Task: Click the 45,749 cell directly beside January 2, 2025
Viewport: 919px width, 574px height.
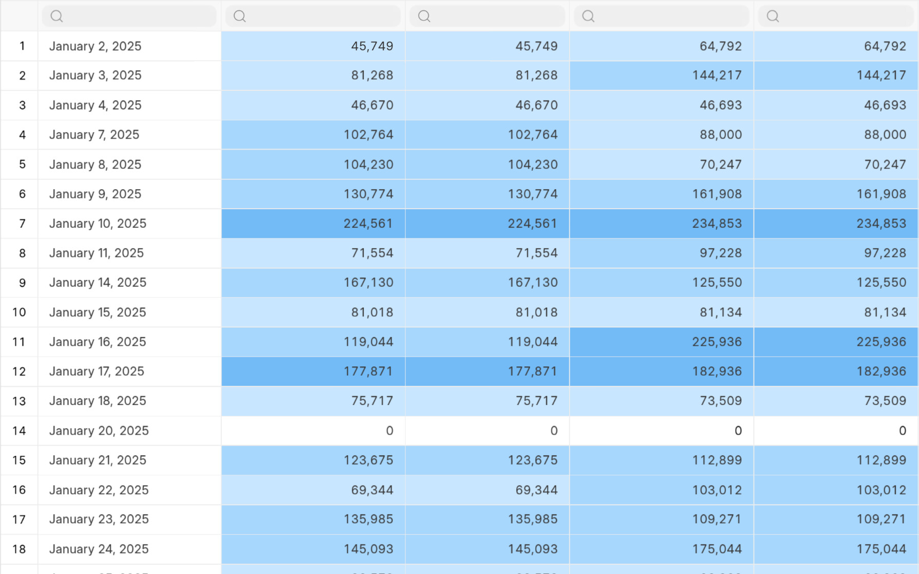Action: [313, 46]
